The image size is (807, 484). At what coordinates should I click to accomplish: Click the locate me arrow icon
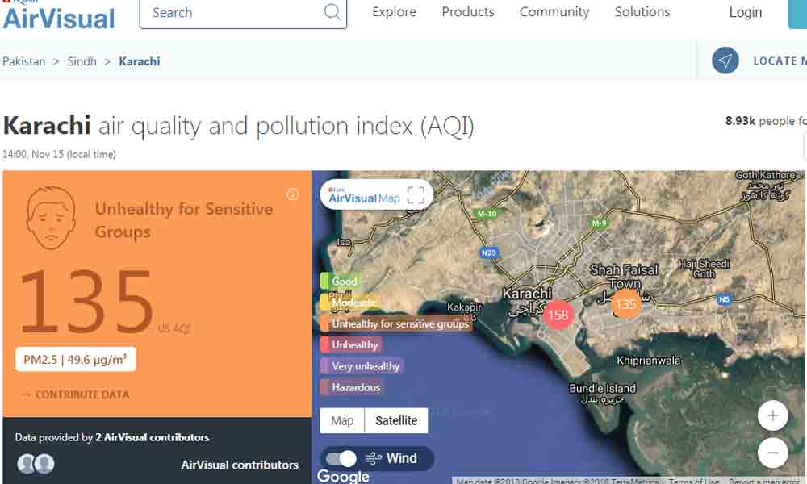(725, 60)
